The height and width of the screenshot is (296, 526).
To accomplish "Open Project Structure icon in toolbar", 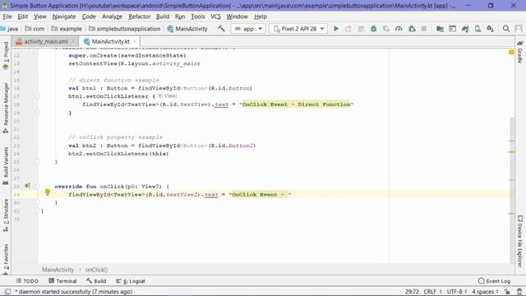I will tap(440, 29).
